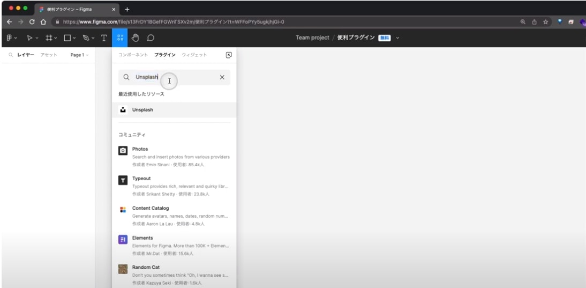The width and height of the screenshot is (586, 288).
Task: Switch to the コンポーネント tab
Action: click(133, 55)
